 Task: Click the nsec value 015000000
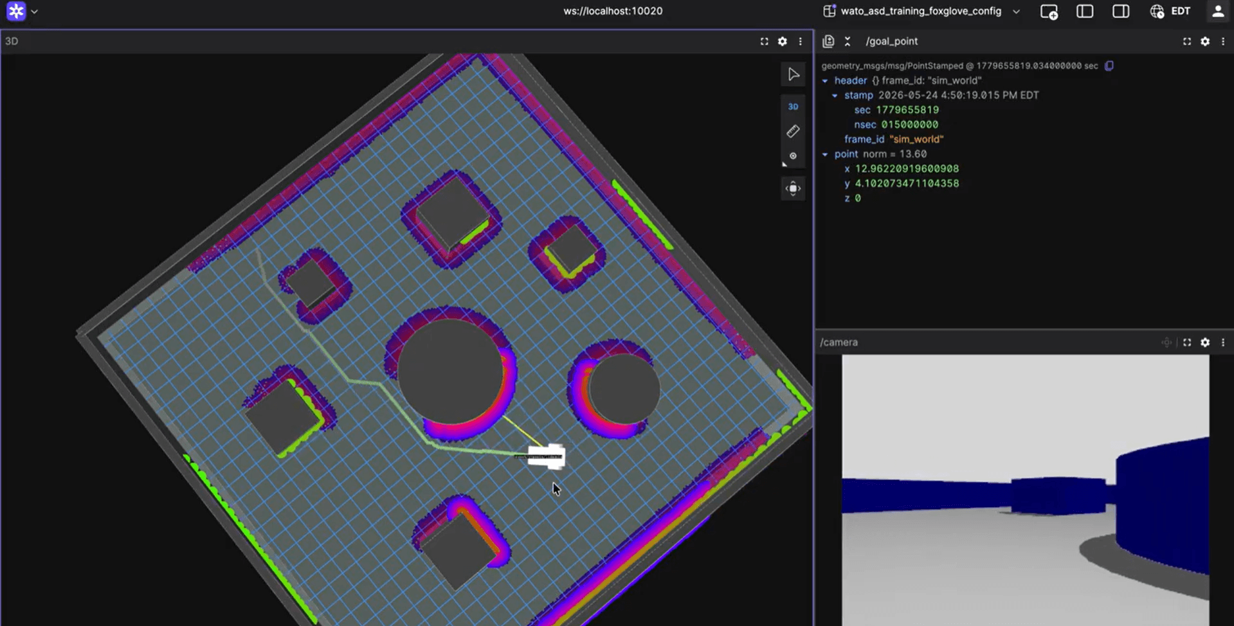[909, 125]
